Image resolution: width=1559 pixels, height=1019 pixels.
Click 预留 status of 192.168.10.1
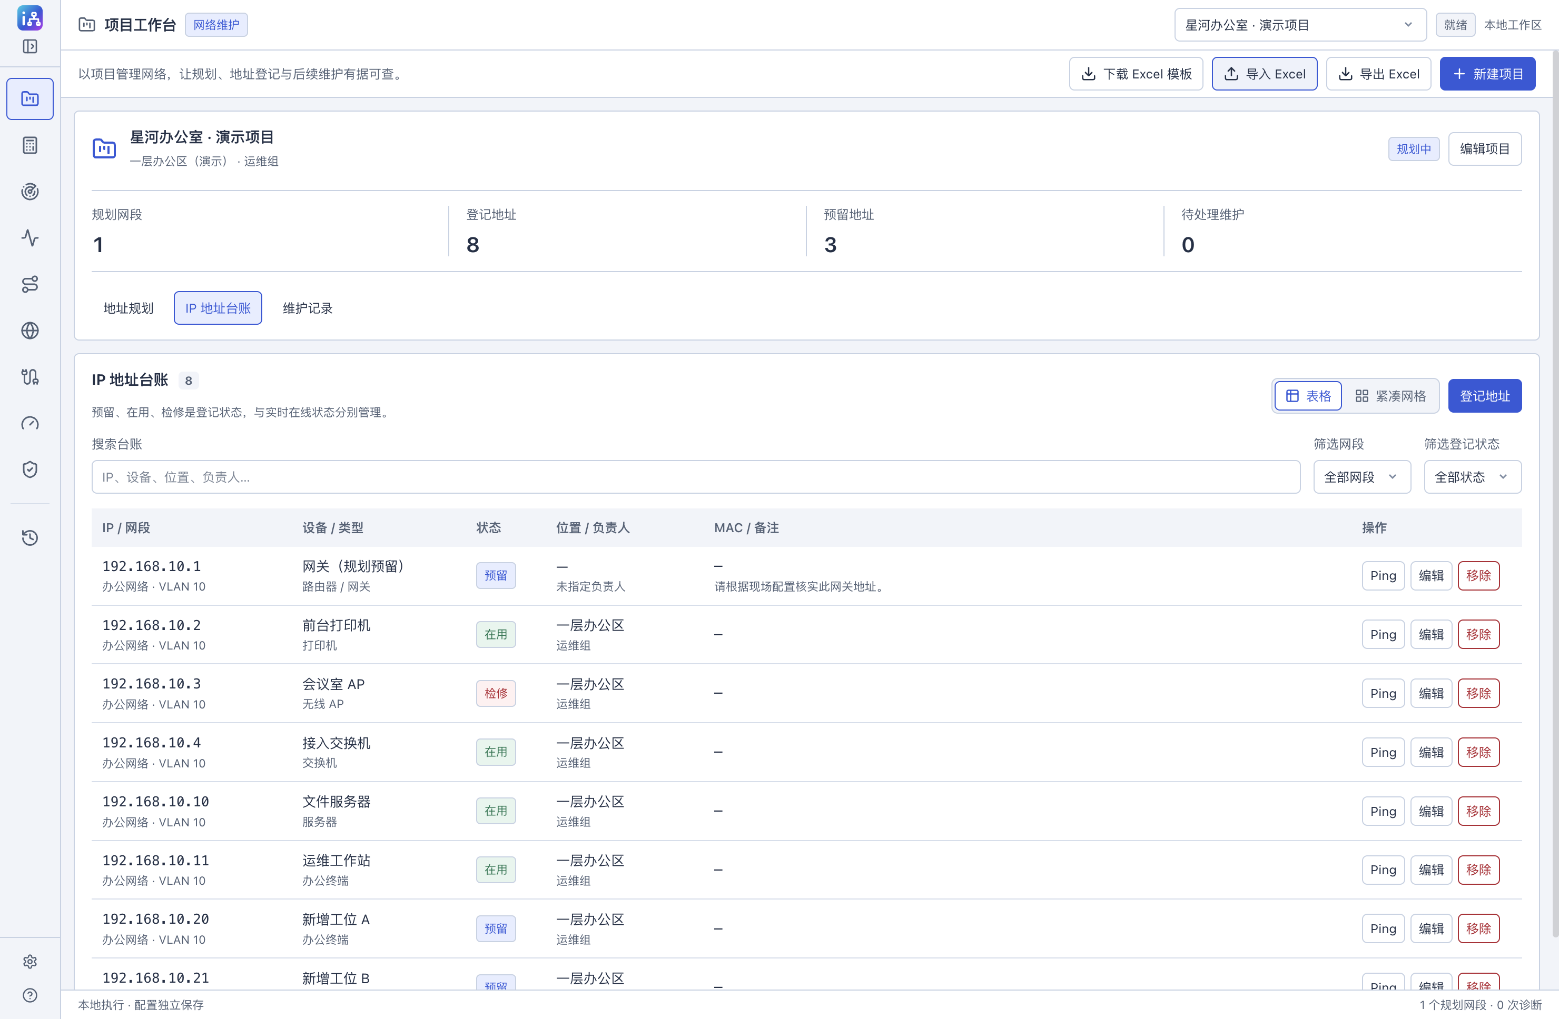coord(496,576)
